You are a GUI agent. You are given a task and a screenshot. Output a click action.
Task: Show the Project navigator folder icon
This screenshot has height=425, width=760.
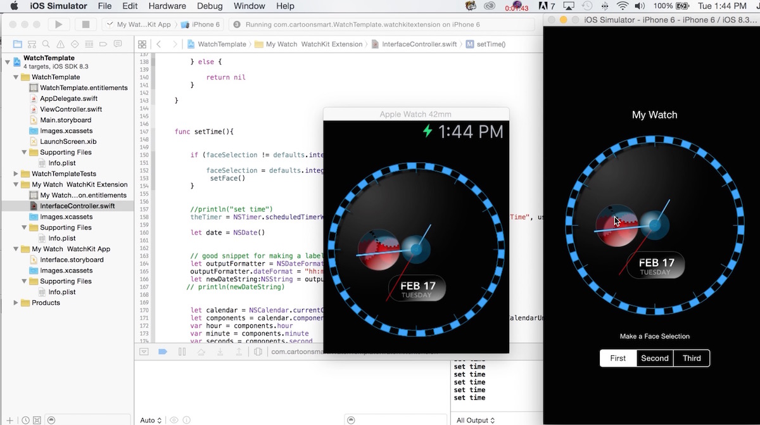tap(18, 44)
